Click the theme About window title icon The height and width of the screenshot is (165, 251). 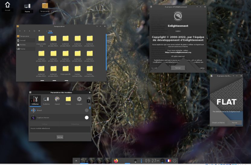pos(211,76)
